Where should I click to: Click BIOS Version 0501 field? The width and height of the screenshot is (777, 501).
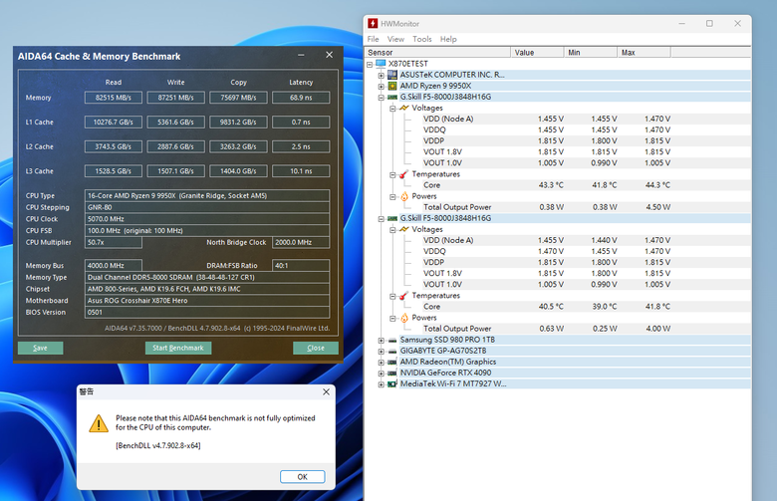[207, 312]
